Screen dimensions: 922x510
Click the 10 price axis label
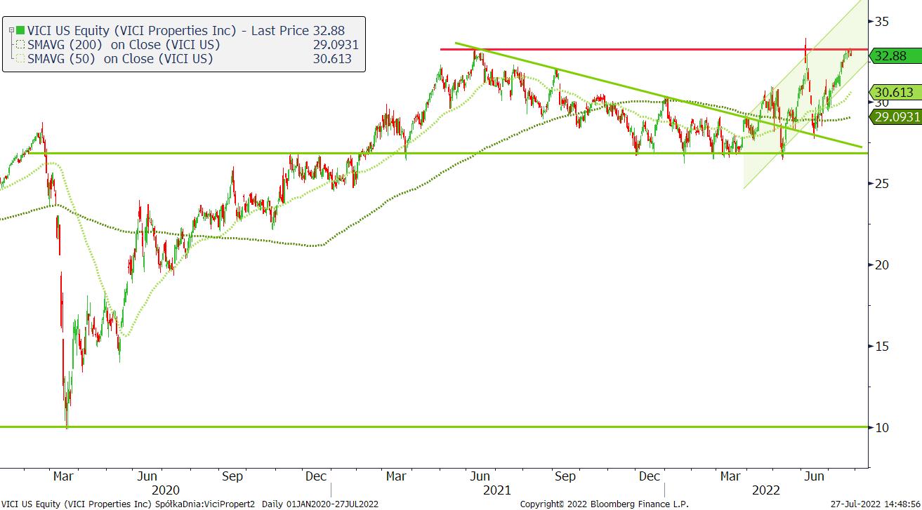tap(881, 427)
